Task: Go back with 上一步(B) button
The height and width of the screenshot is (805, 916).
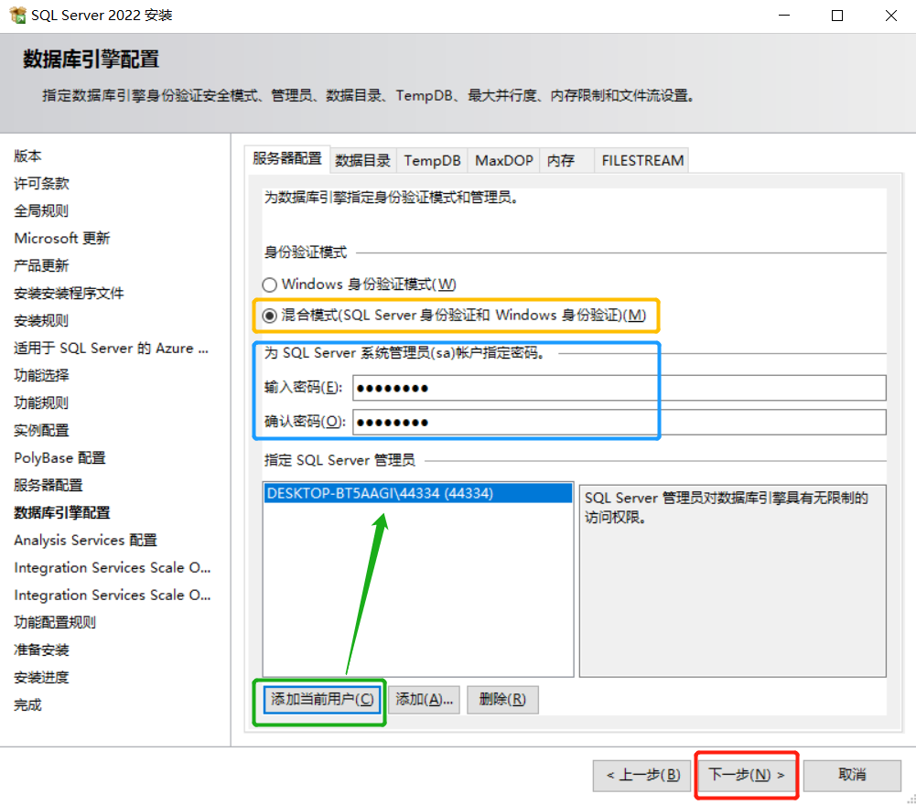Action: tap(642, 775)
